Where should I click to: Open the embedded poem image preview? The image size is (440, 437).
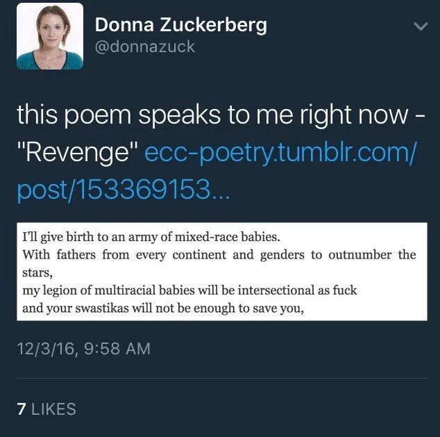pos(221,272)
